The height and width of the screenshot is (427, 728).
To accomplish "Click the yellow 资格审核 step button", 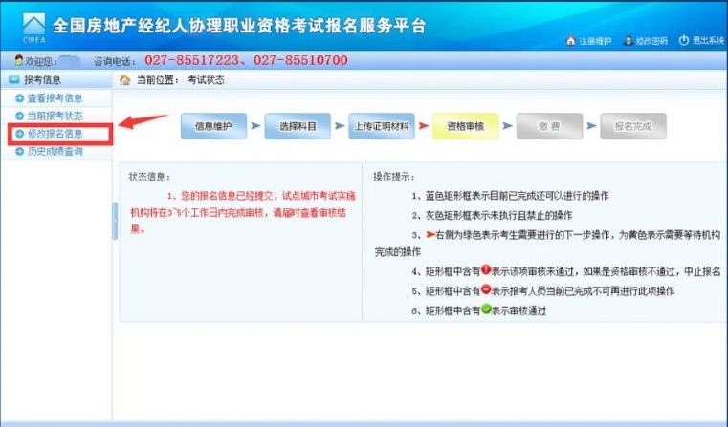I will (466, 126).
